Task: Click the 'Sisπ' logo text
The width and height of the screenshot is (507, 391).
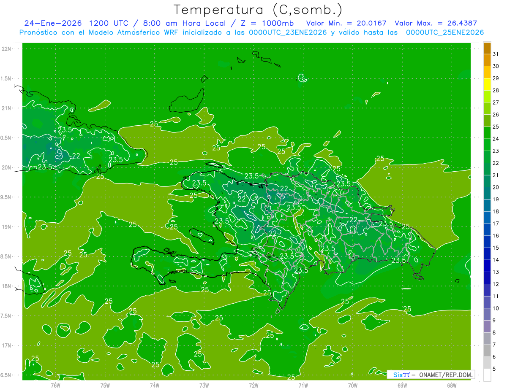Action: [401, 375]
